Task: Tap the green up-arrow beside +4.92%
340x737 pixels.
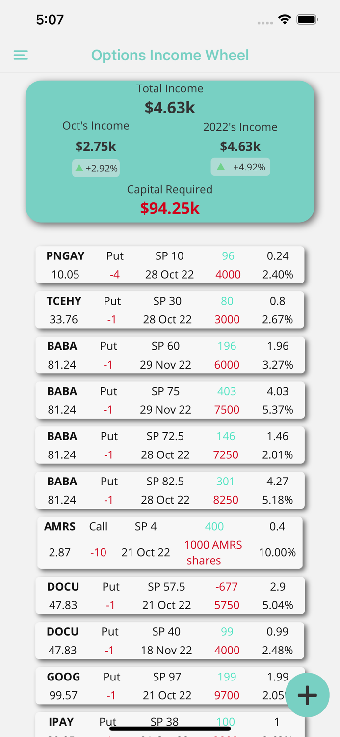Action: (222, 167)
